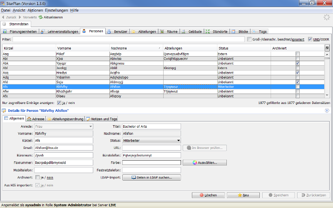Click the Blöcke tab icon
The image size is (333, 208).
click(x=234, y=32)
